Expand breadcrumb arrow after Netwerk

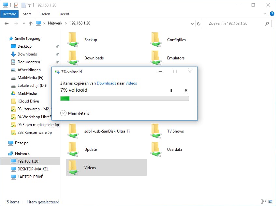pyautogui.click(x=66, y=23)
